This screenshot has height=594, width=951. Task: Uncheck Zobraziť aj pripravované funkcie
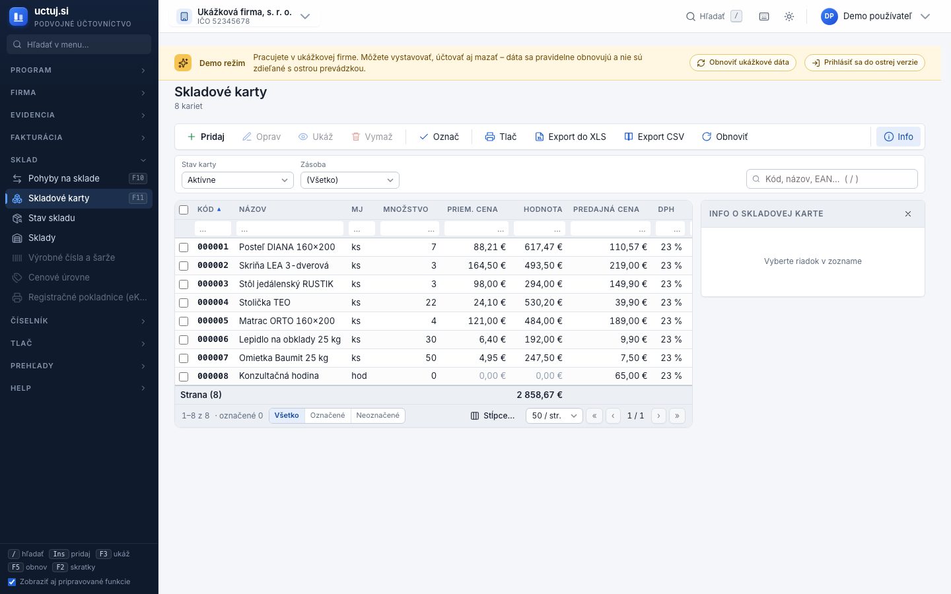[12, 582]
